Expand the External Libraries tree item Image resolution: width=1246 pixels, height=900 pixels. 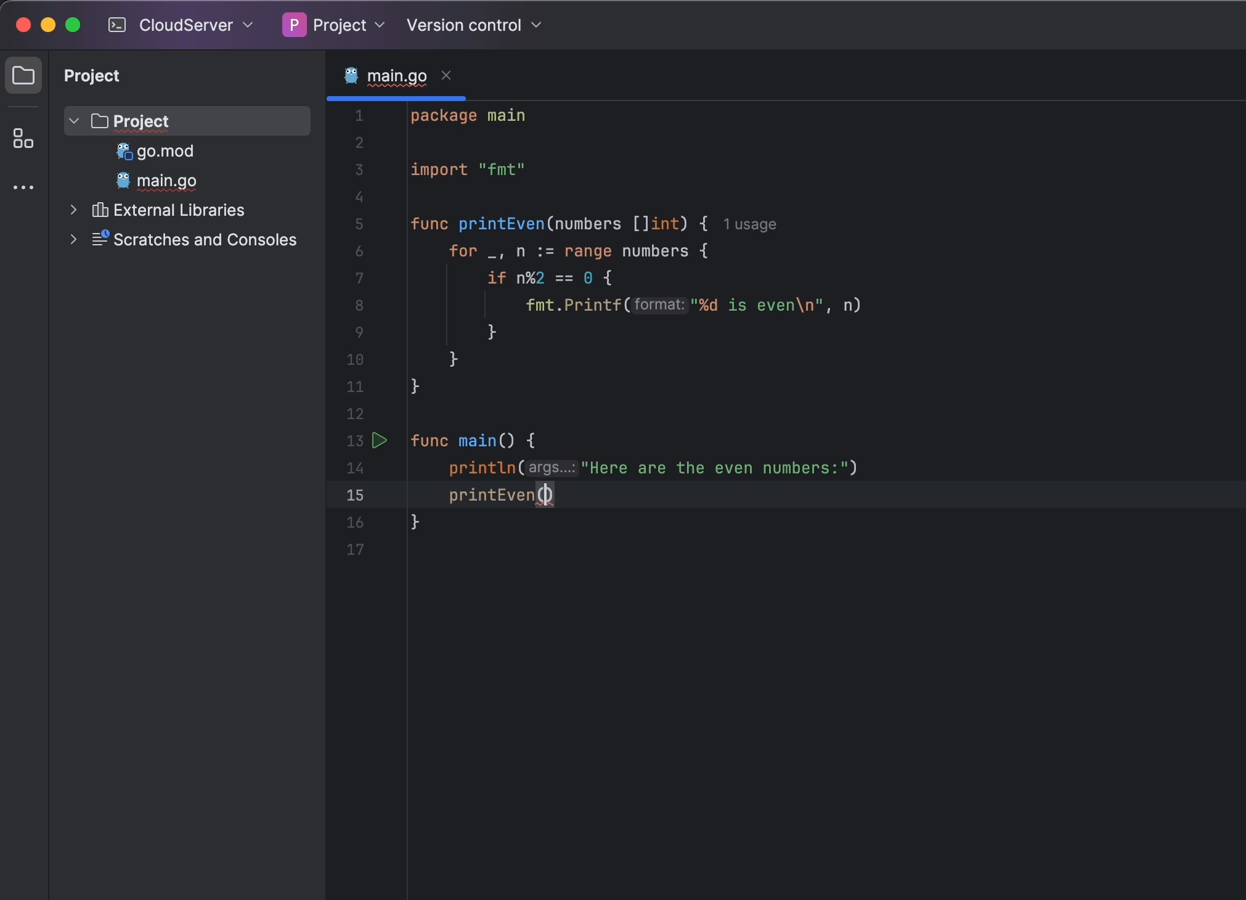[73, 210]
